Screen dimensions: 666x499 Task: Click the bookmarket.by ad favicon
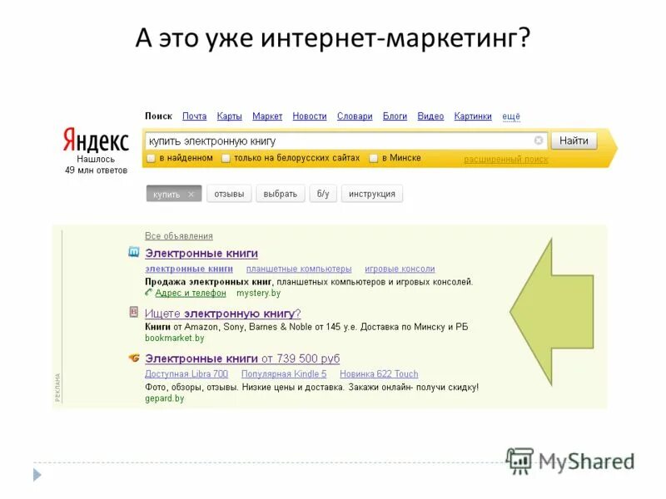click(134, 313)
